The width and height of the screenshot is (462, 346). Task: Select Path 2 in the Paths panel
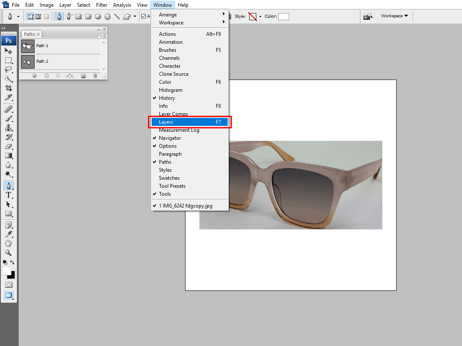point(42,62)
